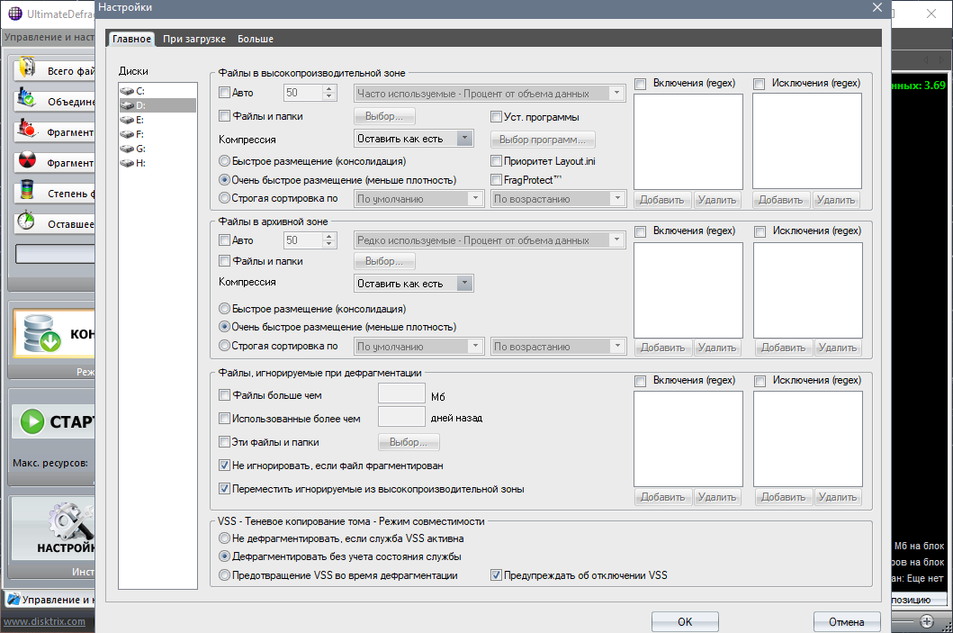Expand Часто используемые percent dropdown

tap(490, 93)
